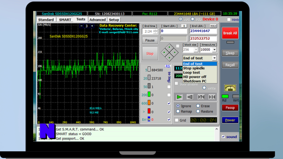Select the PIO radio button
This screenshot has height=159, width=283.
(x=193, y=19)
